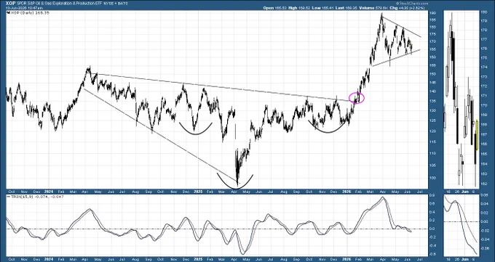This screenshot has width=495, height=262.
Task: Click the 2025 year label under the price panel
Action: pyautogui.click(x=198, y=191)
